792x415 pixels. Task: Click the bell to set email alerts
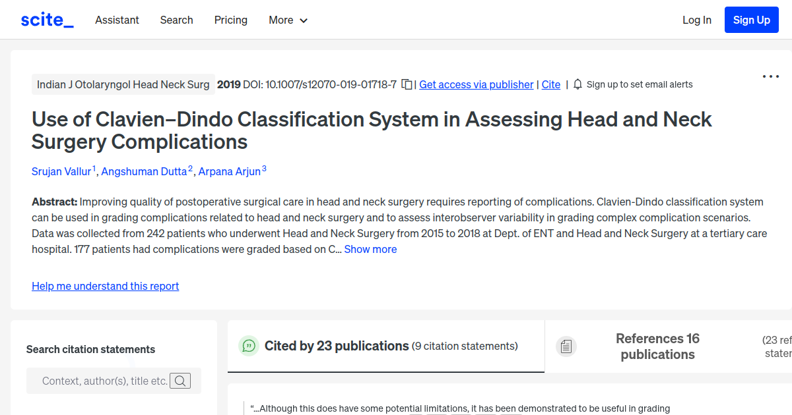click(x=577, y=84)
